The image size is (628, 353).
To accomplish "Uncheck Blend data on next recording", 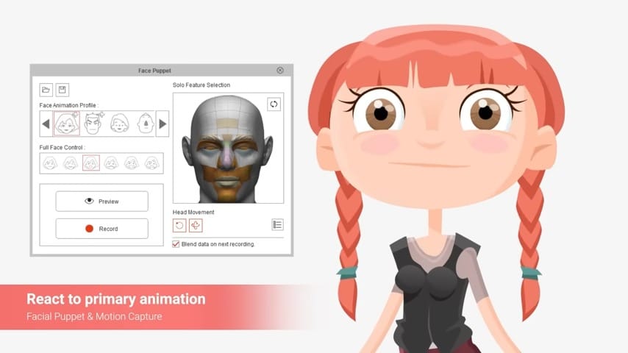I will (176, 244).
